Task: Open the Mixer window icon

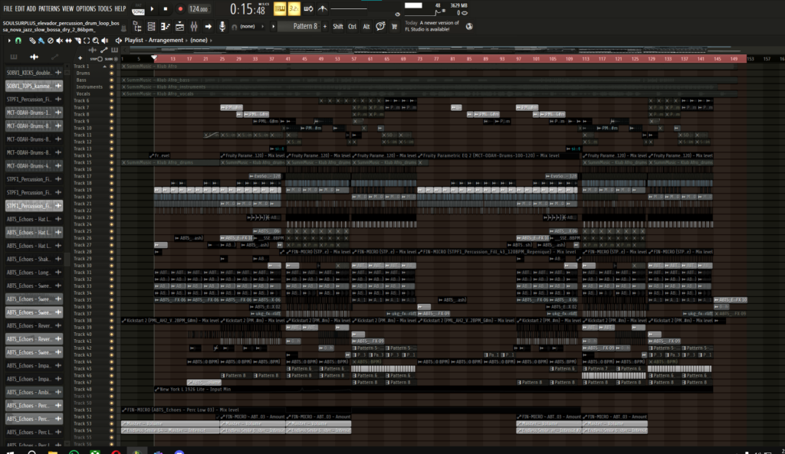Action: pyautogui.click(x=192, y=27)
